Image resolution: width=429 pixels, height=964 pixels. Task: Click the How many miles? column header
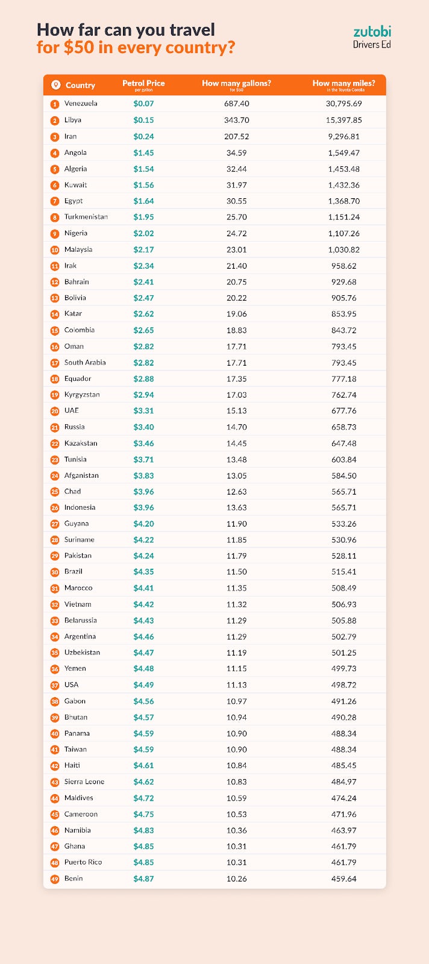pyautogui.click(x=343, y=84)
